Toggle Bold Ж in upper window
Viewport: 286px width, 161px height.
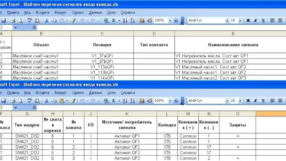point(248,21)
